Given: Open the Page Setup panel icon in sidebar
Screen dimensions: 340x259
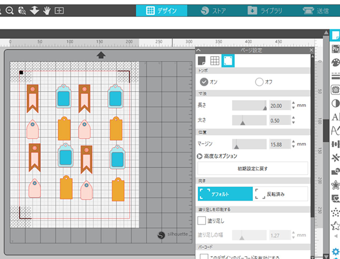Looking at the screenshot, I should (335, 35).
